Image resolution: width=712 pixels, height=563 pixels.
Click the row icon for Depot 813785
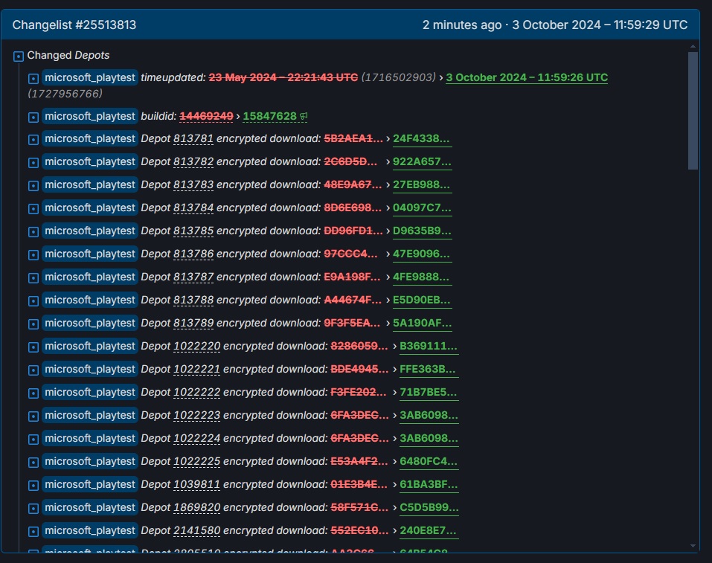33,232
